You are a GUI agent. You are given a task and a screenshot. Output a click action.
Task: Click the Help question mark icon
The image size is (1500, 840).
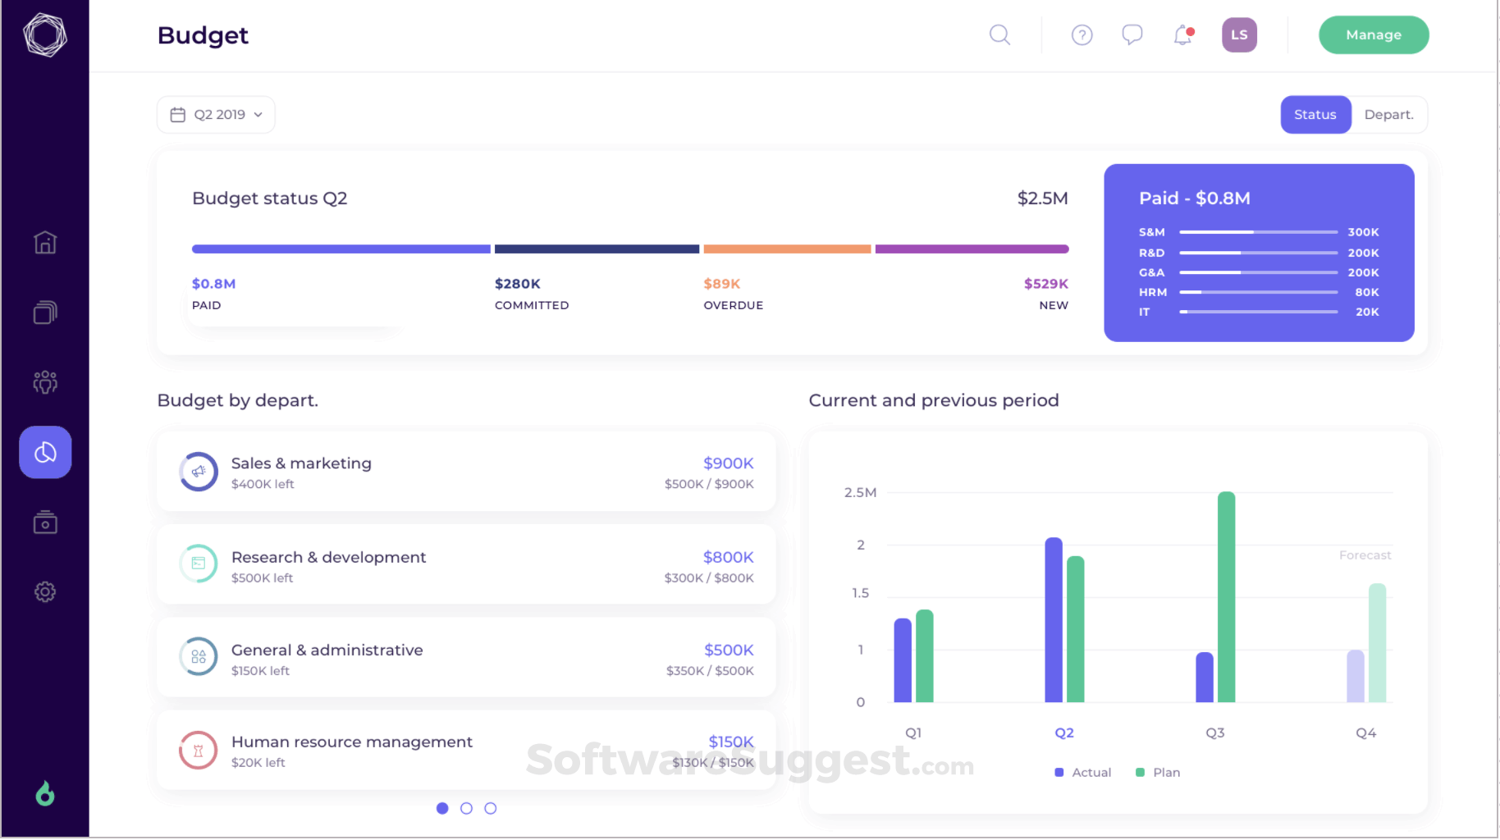1082,34
